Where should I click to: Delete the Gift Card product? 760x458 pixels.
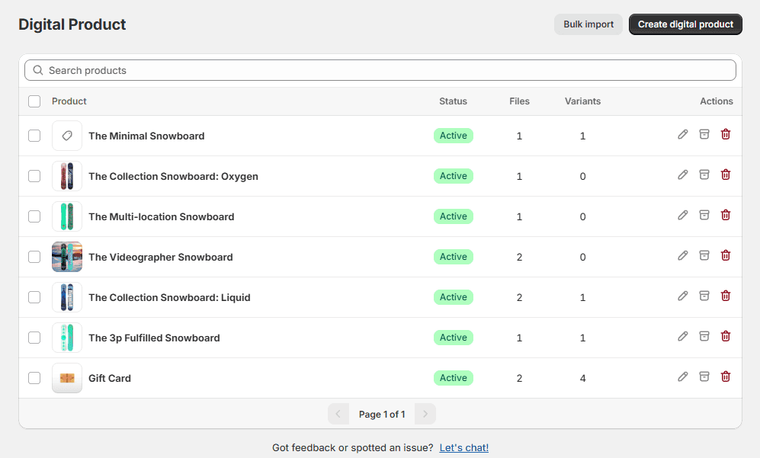726,376
